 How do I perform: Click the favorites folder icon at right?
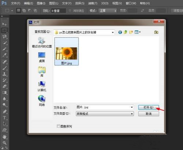click(156, 32)
